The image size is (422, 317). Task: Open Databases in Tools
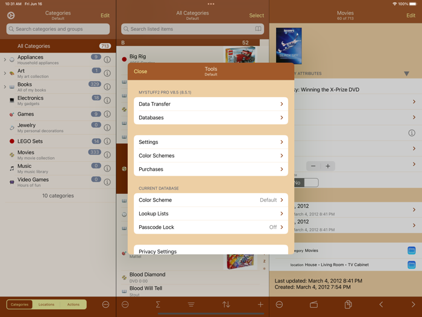tap(211, 118)
